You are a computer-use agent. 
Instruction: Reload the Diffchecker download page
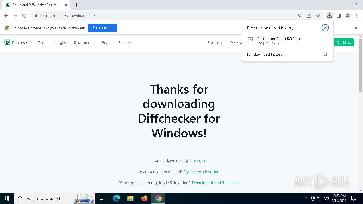tap(24, 16)
